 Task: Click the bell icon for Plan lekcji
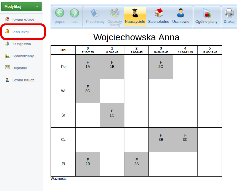[x=7, y=31]
